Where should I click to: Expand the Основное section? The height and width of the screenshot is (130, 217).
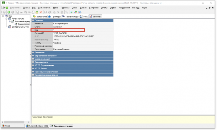[x=33, y=53]
